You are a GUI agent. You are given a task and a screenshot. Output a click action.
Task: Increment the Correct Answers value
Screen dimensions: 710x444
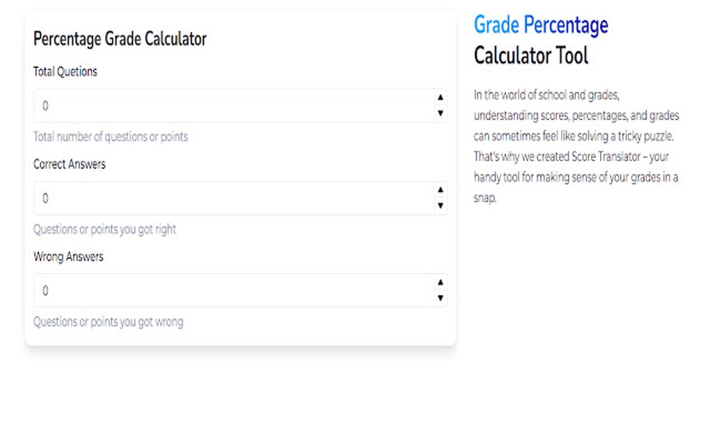point(441,191)
